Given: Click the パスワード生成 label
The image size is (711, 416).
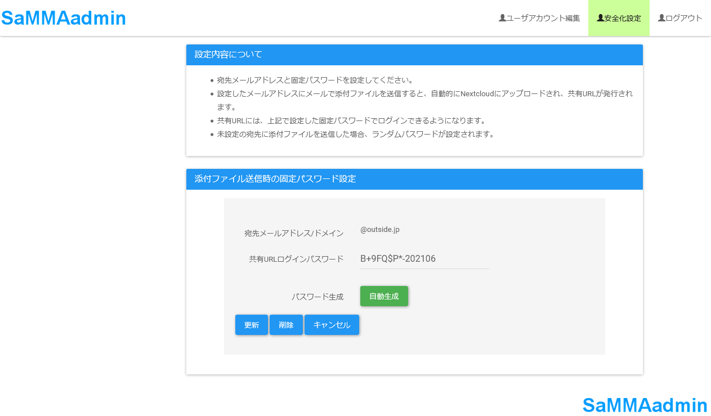Looking at the screenshot, I should (318, 296).
